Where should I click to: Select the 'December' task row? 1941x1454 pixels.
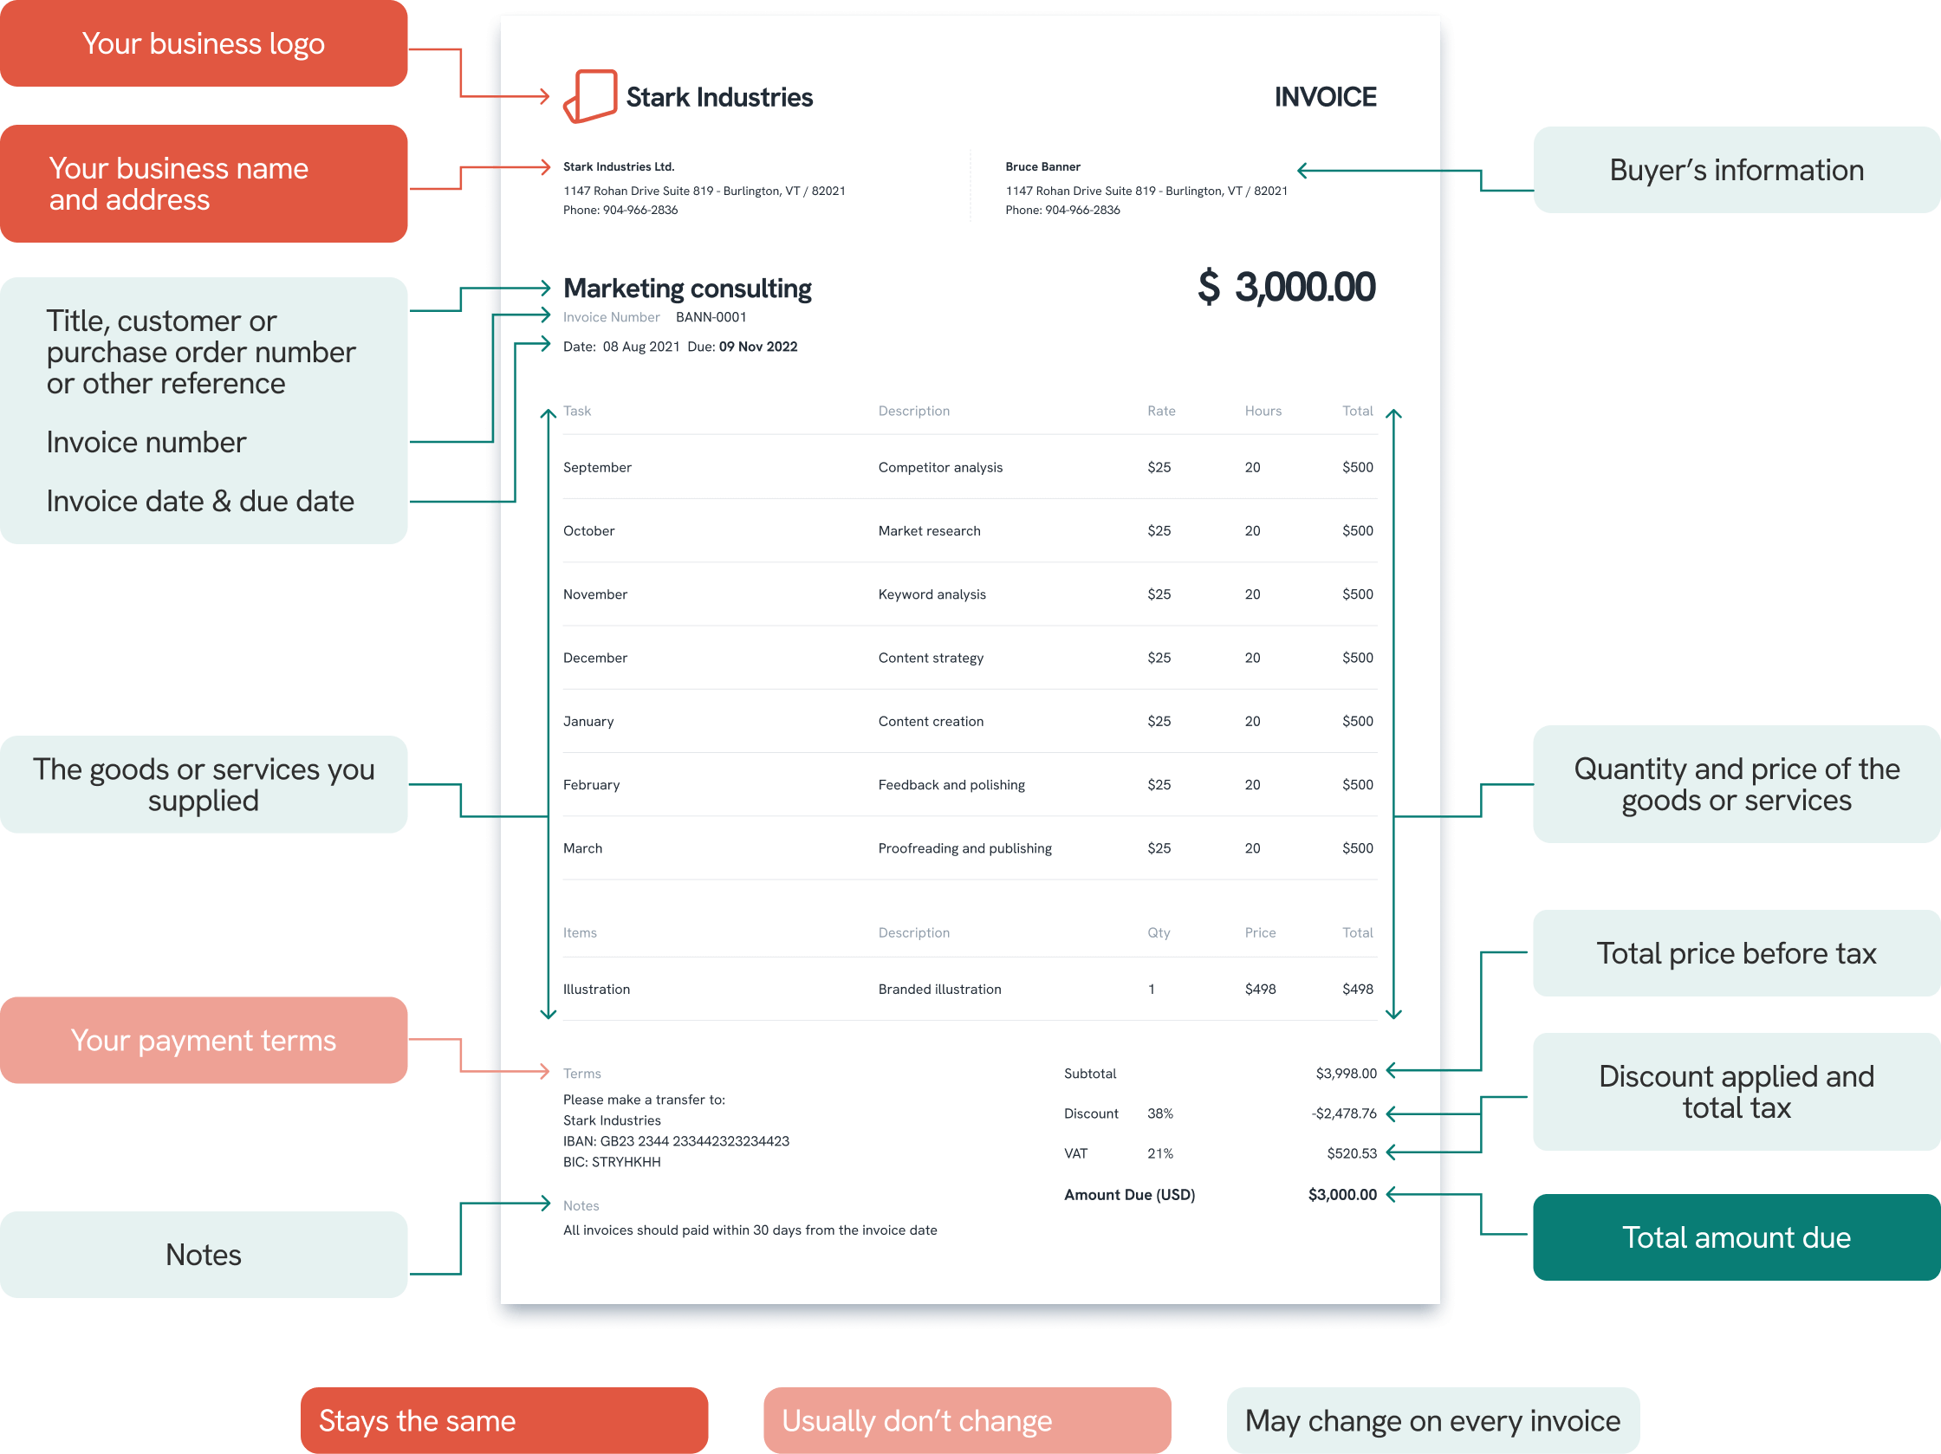970,659
